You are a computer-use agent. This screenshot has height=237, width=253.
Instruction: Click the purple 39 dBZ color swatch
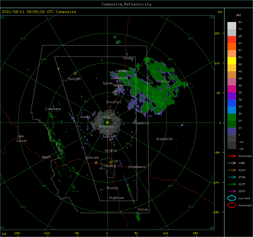pos(232,96)
